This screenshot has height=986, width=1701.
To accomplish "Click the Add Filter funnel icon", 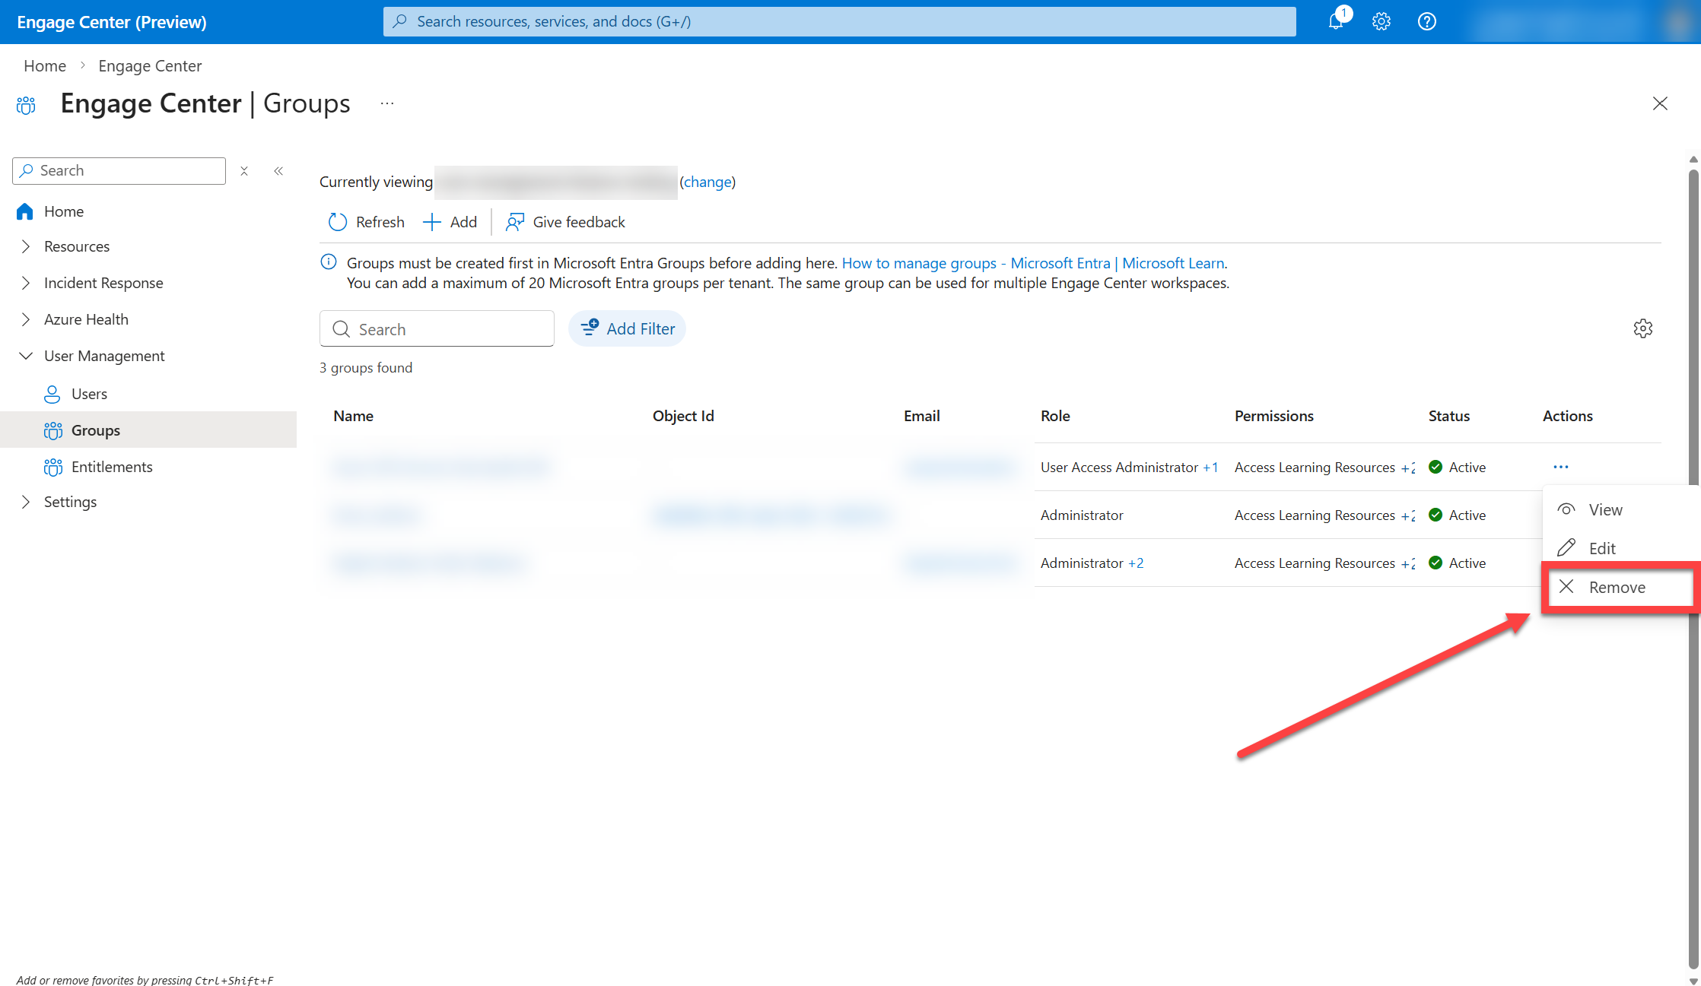I will pos(590,328).
